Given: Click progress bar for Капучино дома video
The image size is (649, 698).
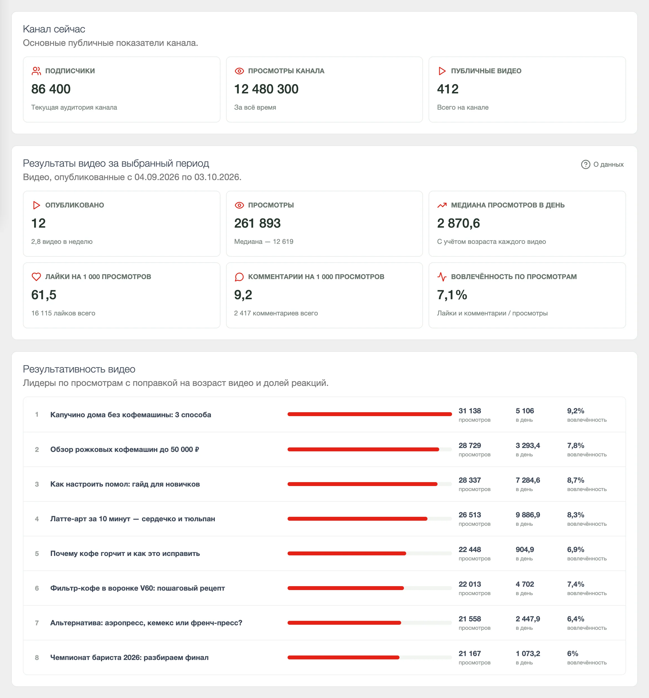Looking at the screenshot, I should tap(370, 414).
